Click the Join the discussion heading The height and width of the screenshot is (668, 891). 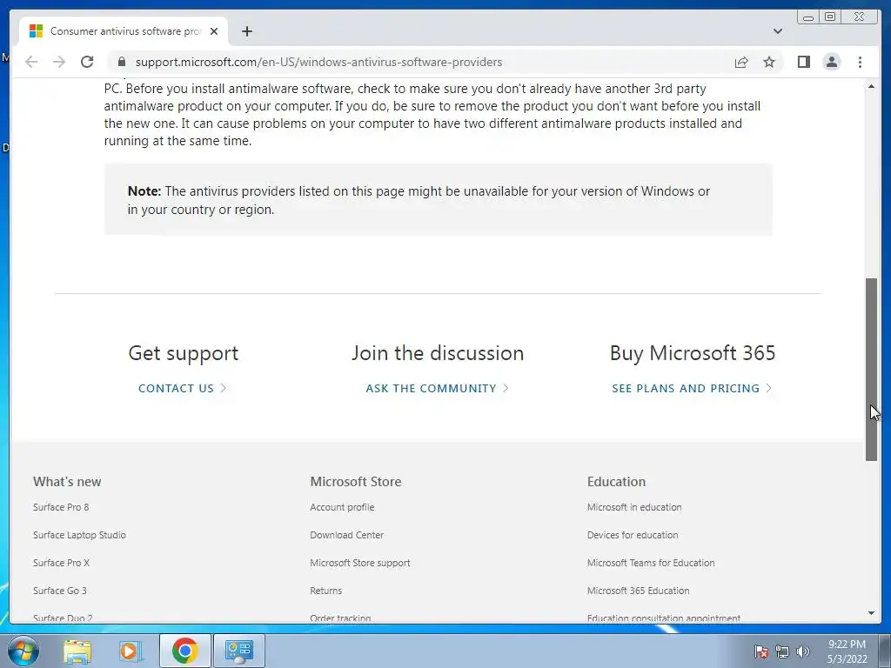(438, 353)
